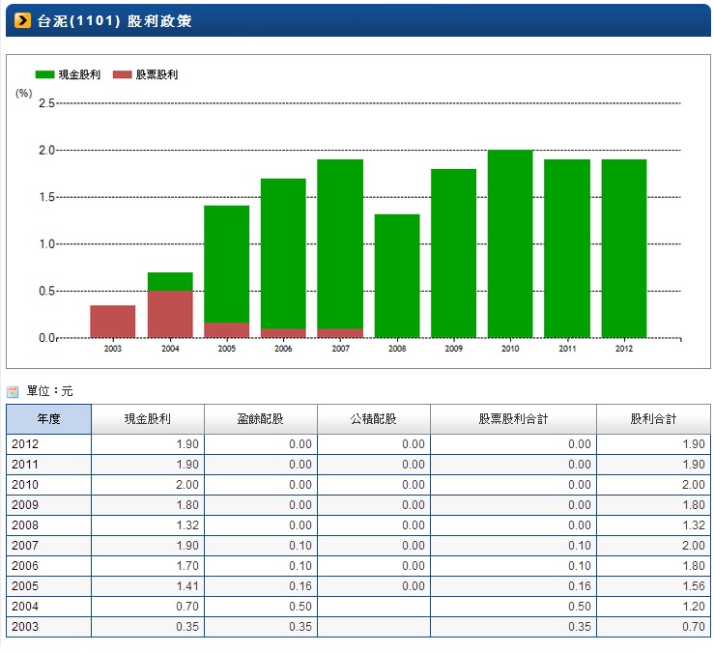The image size is (714, 652).
Task: Click the 1.41 cash dividend cell for 2005
Action: pyautogui.click(x=148, y=586)
